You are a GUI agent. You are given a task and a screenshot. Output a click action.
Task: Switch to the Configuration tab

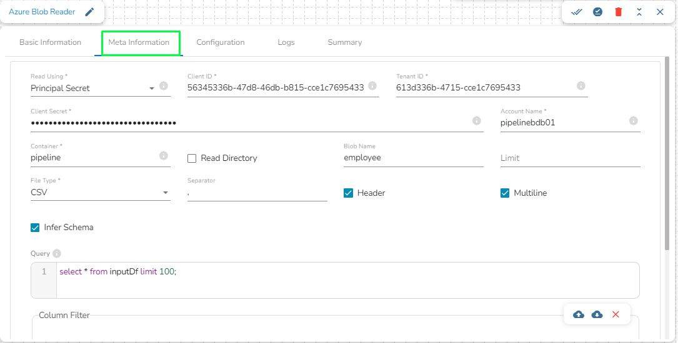coord(221,42)
